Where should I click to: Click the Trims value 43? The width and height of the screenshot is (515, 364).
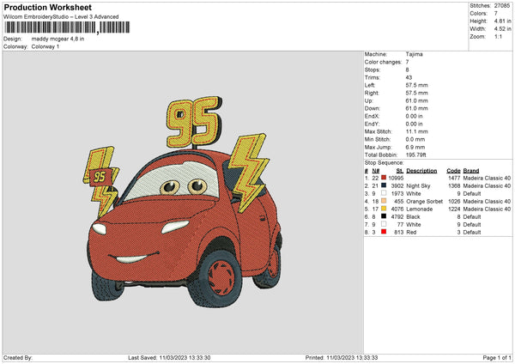click(x=409, y=77)
